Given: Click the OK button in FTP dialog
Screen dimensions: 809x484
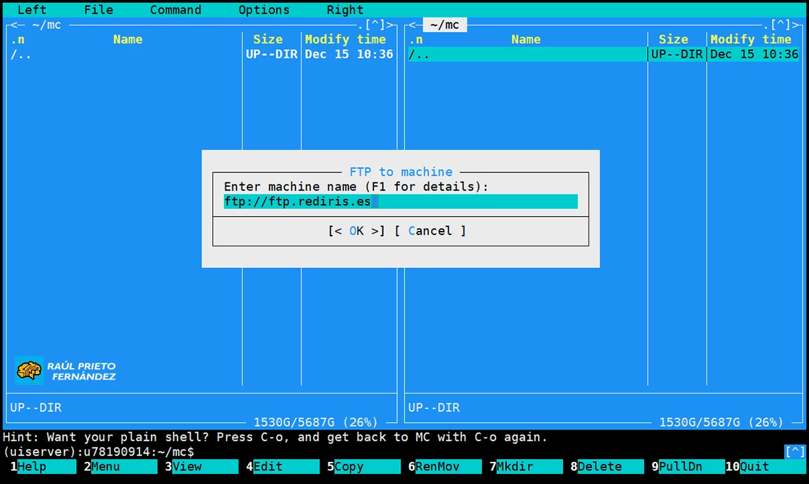Looking at the screenshot, I should point(357,231).
